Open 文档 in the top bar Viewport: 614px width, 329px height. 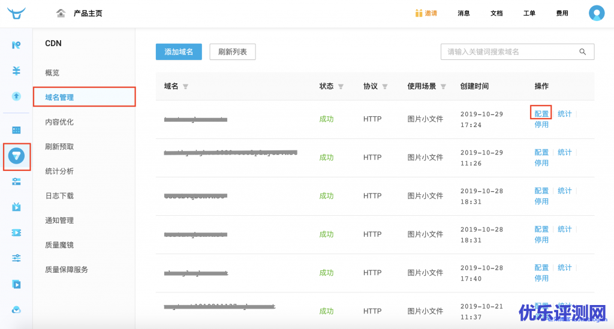(496, 13)
